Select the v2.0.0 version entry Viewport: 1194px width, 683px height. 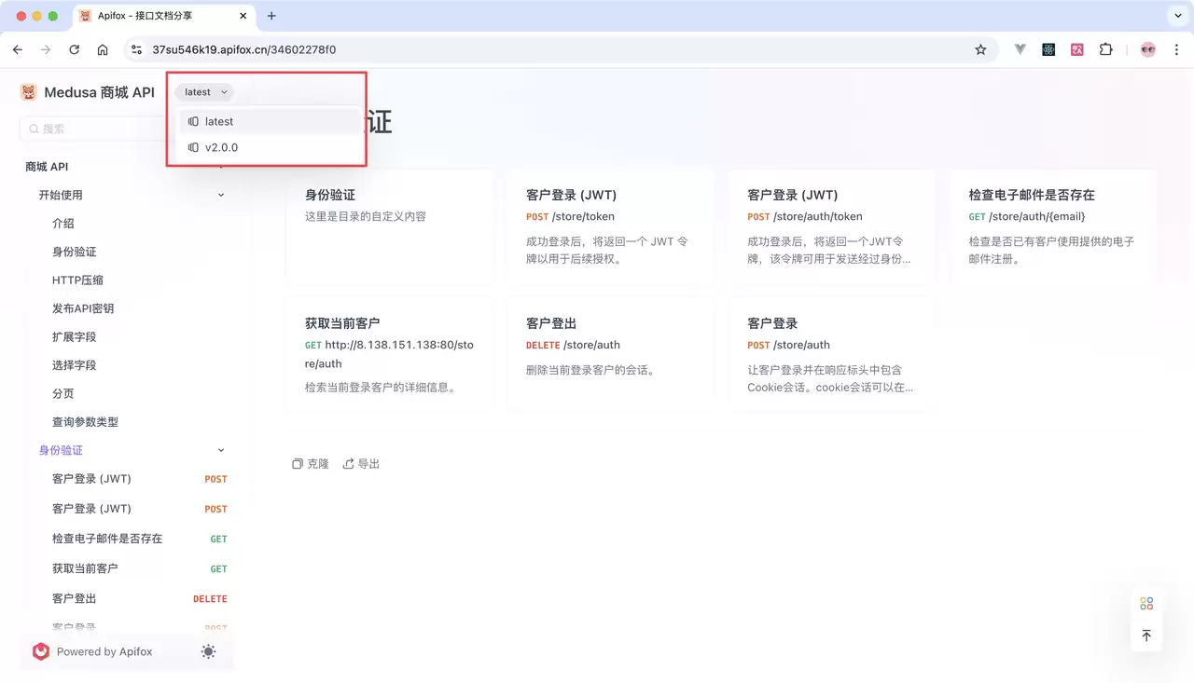pyautogui.click(x=268, y=147)
